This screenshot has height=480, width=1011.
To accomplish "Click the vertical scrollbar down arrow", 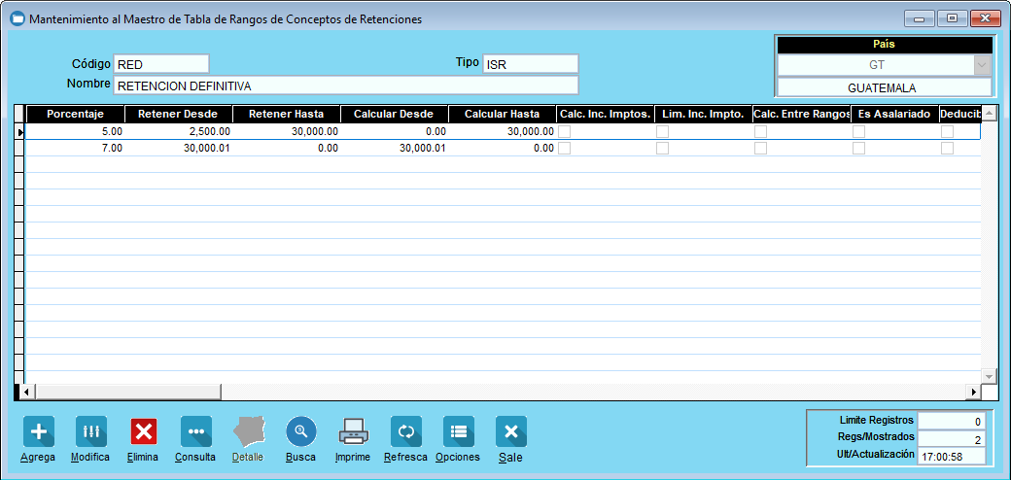I will [x=989, y=376].
